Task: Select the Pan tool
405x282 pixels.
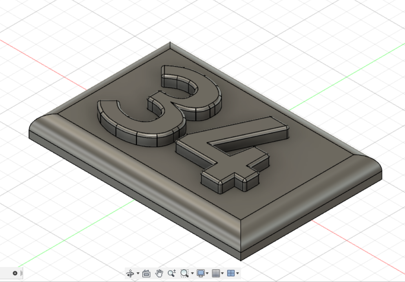Action: click(x=159, y=273)
